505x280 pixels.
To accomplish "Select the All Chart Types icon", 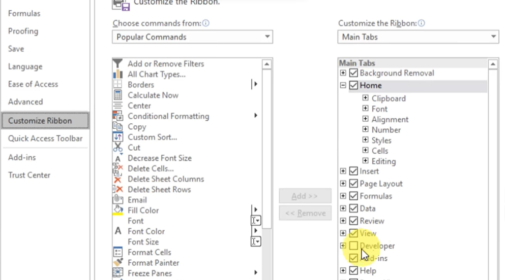I will pyautogui.click(x=118, y=75).
